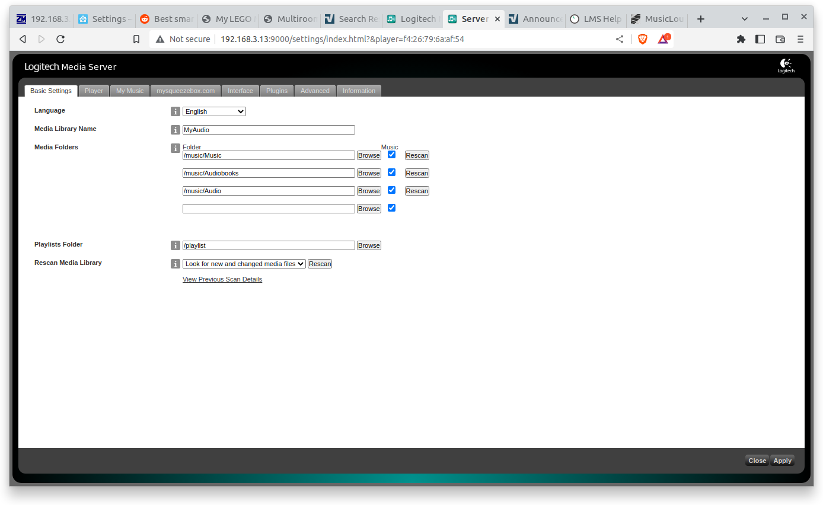The image size is (823, 505).
Task: Click the Rescan Media Library info icon
Action: (x=176, y=264)
